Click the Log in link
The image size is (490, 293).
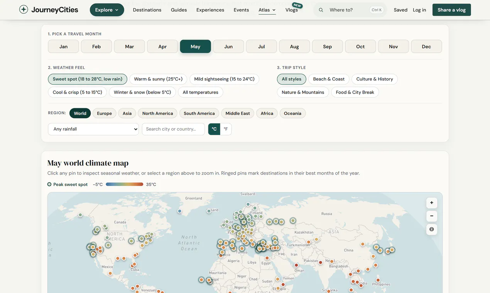(x=419, y=10)
